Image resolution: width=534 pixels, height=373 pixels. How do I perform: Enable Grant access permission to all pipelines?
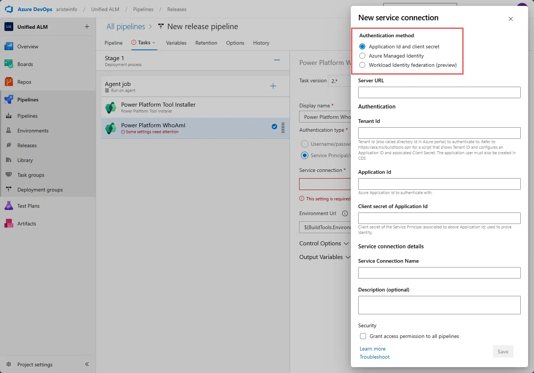coord(363,336)
